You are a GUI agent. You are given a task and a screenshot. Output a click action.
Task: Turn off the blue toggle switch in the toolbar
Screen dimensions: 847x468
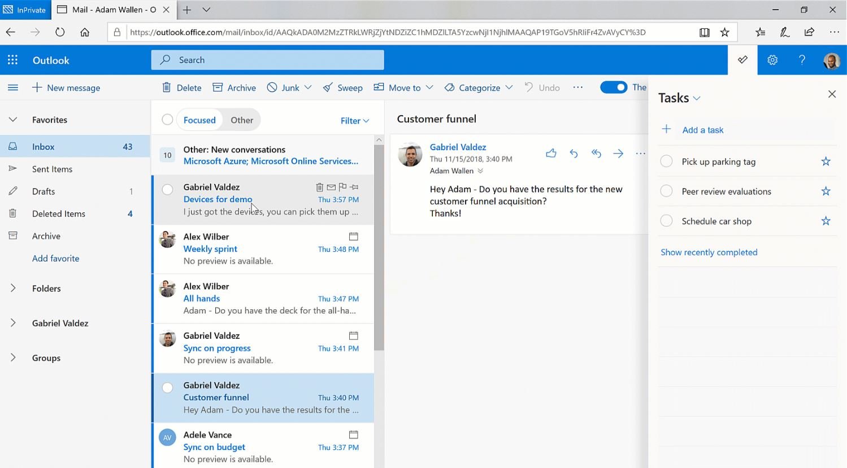coord(614,87)
